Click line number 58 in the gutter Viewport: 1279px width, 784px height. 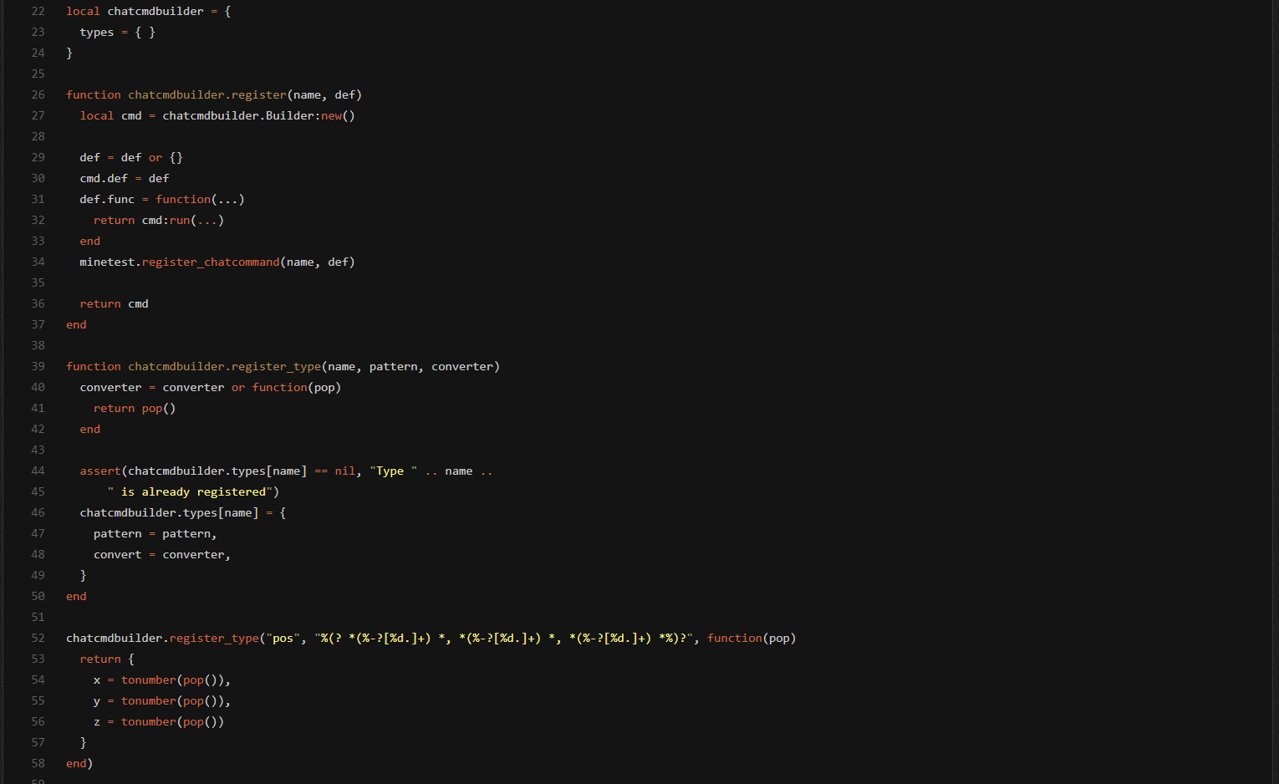(38, 763)
